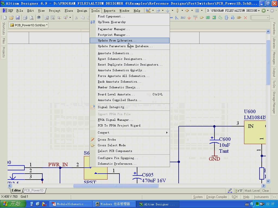Open the Libraries side panel tab
Image resolution: width=278 pixels, height=208 pixels.
click(x=274, y=43)
